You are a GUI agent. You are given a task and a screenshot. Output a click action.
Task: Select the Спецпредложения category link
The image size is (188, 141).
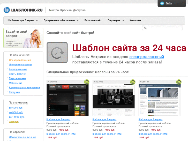[x=20, y=60]
